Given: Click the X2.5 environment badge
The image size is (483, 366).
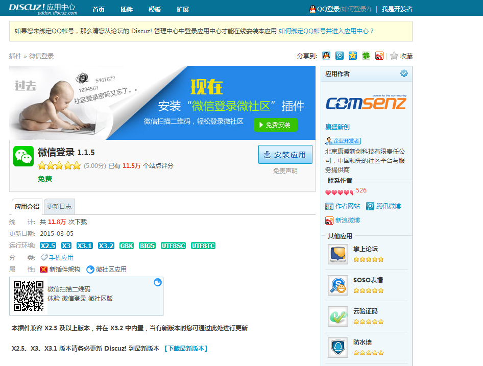Looking at the screenshot, I should point(48,246).
